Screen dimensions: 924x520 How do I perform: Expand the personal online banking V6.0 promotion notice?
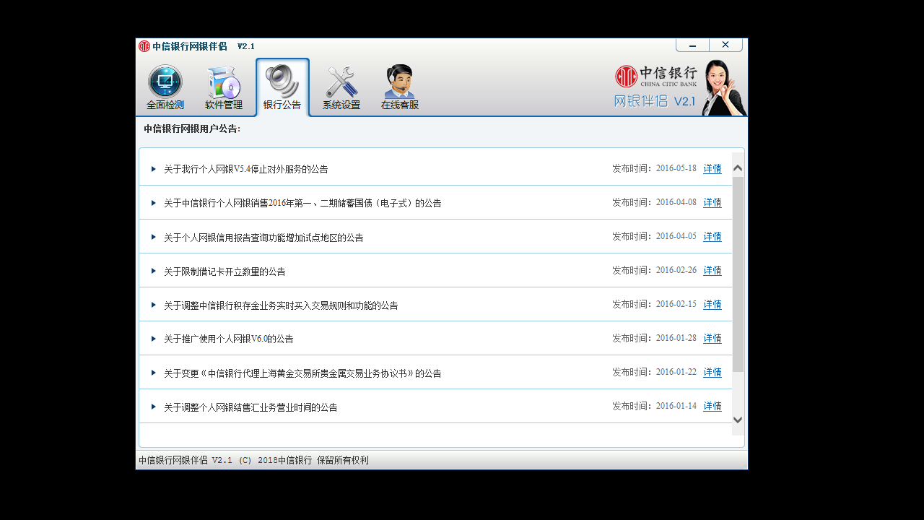point(154,338)
